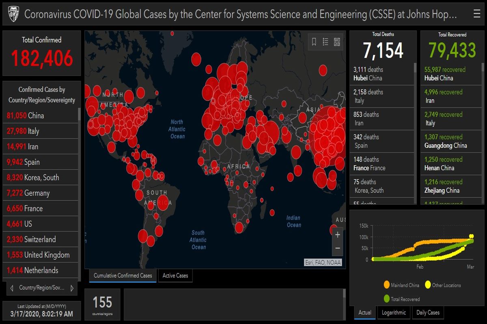Screen dimensions: 487x324
Task: Select the Actual chart tab
Action: coord(365,312)
